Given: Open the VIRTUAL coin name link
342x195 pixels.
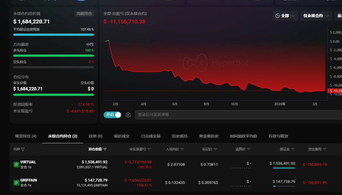Looking at the screenshot, I should [28, 162].
